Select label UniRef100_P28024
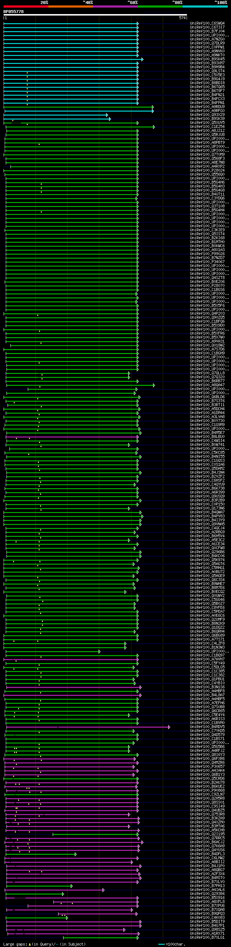Viewport: 231px width, 947px height. (x=207, y=171)
